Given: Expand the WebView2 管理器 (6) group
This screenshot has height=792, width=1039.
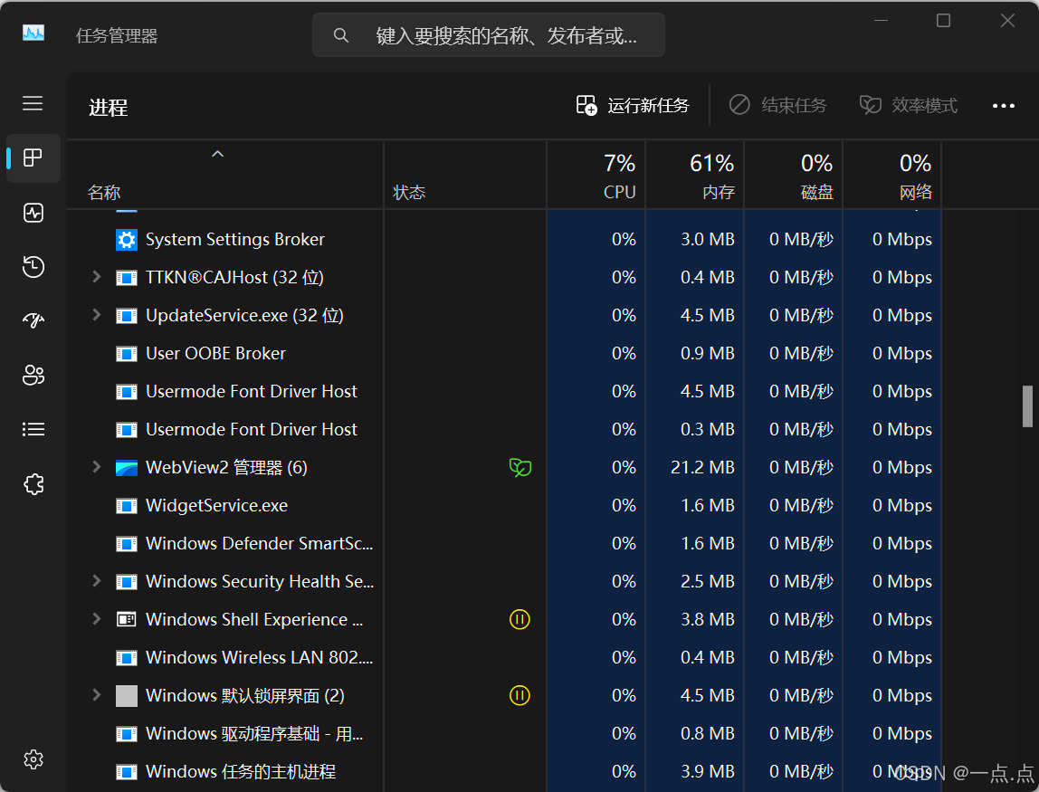Looking at the screenshot, I should (x=96, y=467).
